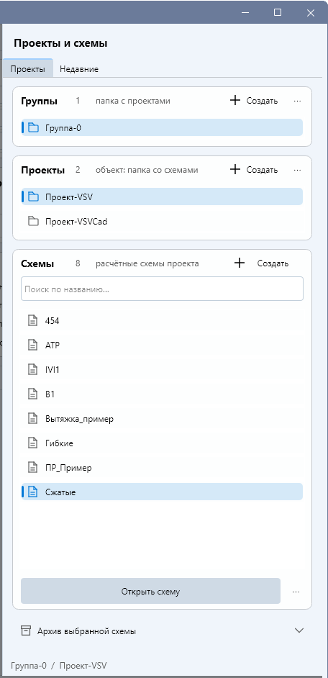Click the document icon beside АТР
The height and width of the screenshot is (678, 328).
33,345
